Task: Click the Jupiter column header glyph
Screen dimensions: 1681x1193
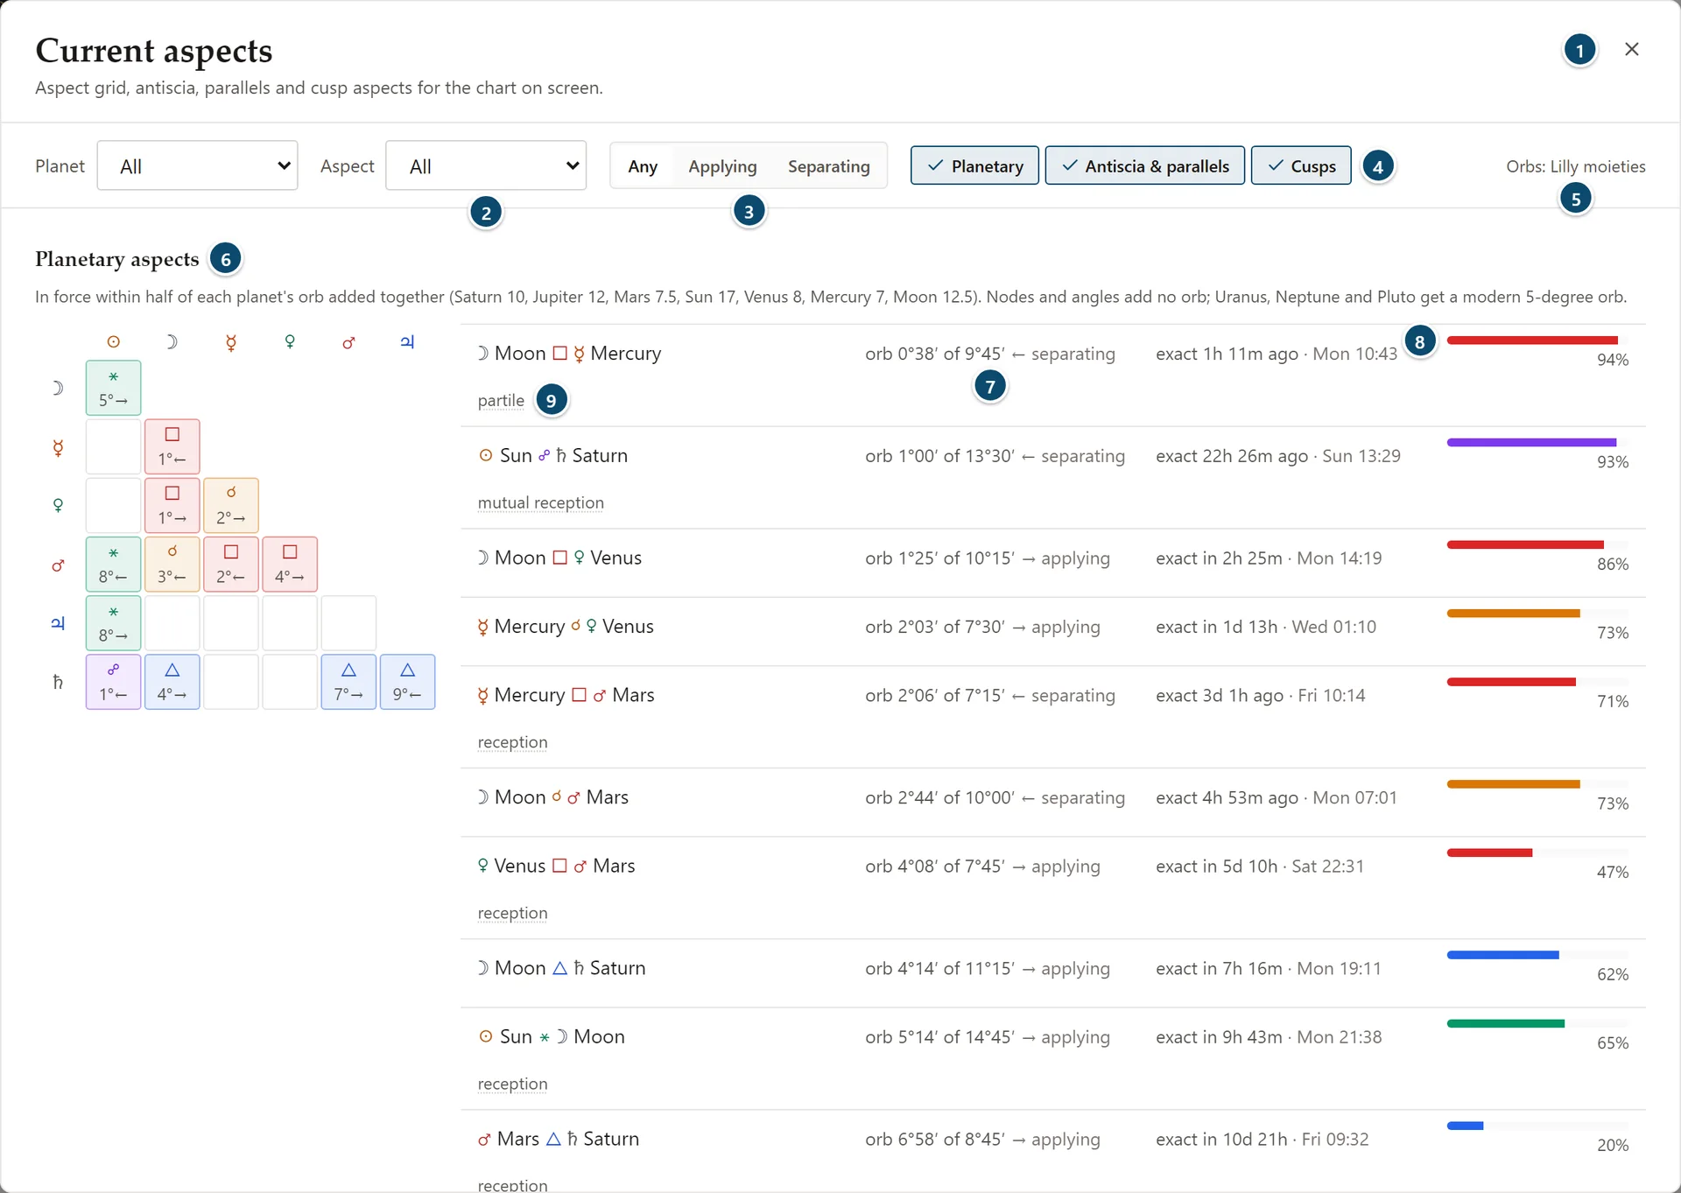Action: click(x=407, y=341)
